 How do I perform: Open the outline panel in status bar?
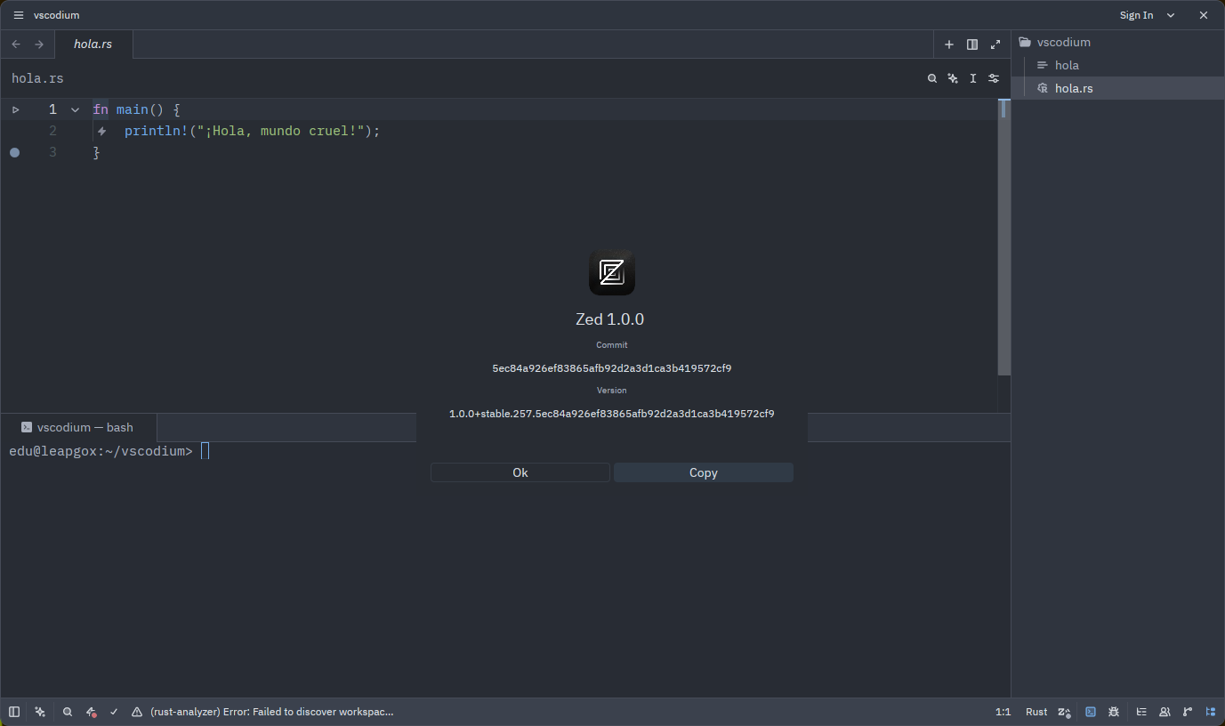pos(1141,712)
